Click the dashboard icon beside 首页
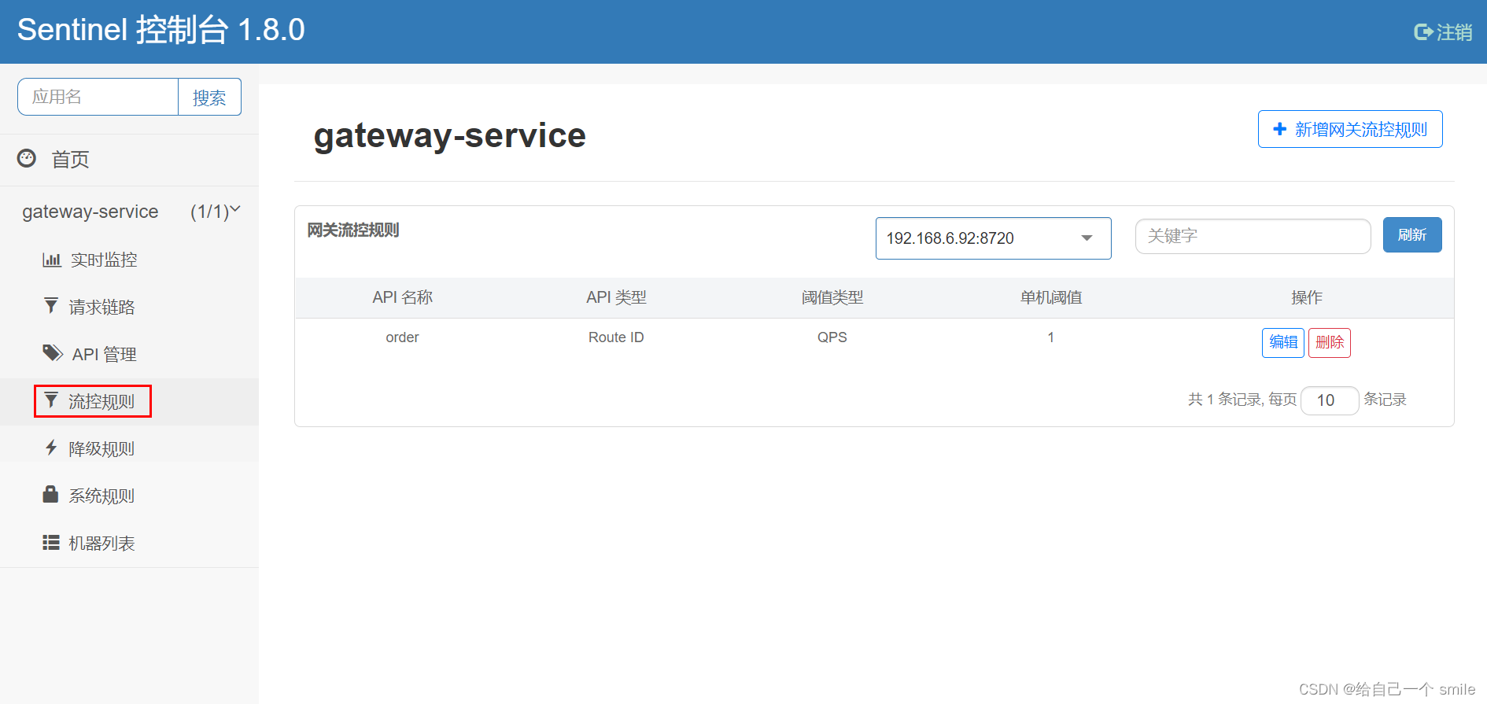Viewport: 1487px width, 704px height. pos(27,158)
